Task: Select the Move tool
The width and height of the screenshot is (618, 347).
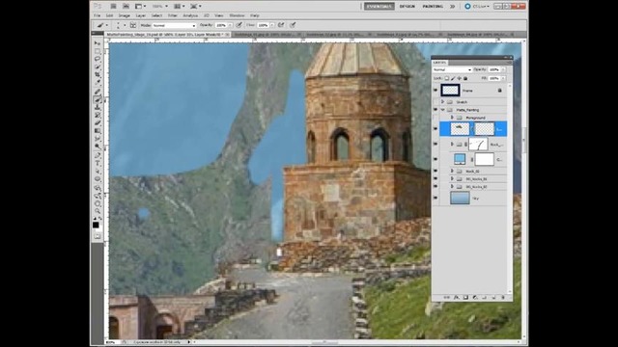Action: 98,42
